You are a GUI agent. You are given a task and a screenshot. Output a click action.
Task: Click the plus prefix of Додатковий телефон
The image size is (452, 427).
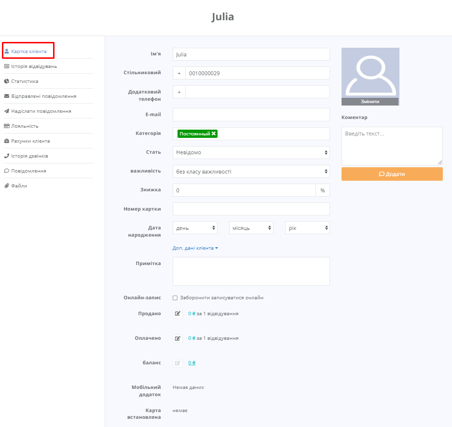tap(179, 92)
